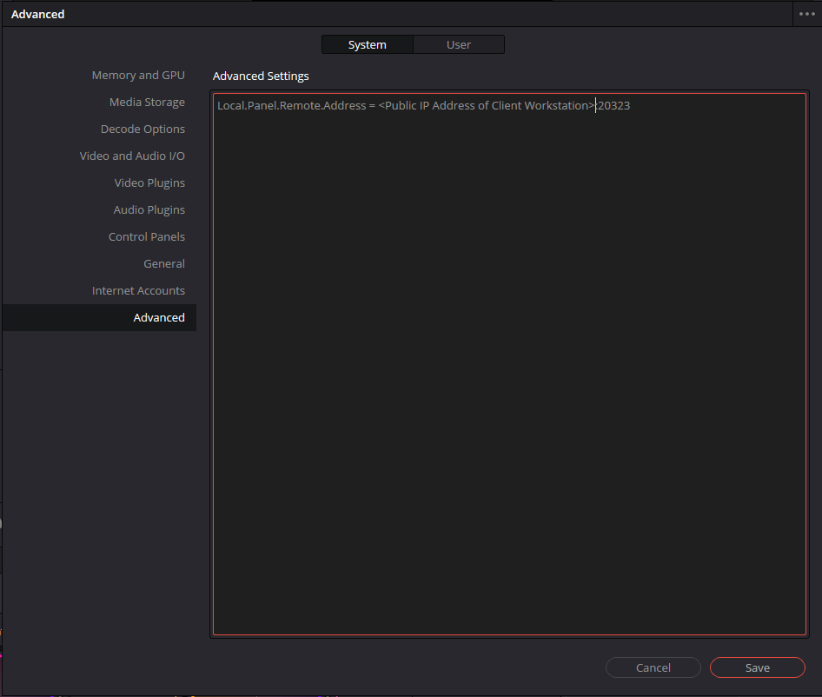Viewport: 822px width, 697px height.
Task: Select the Advanced sidebar item
Action: tap(100, 317)
